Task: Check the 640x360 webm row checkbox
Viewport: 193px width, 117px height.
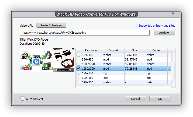Action: click(78, 82)
